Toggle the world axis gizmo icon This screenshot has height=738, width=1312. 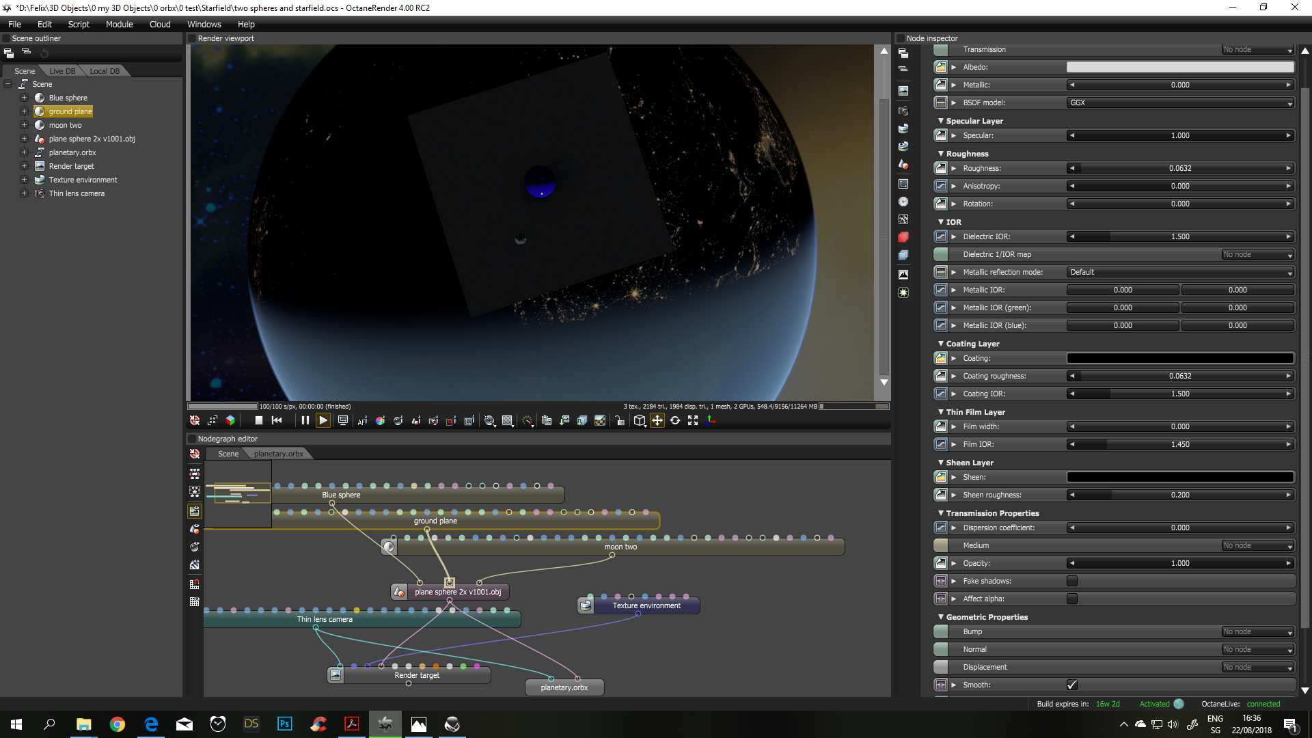(711, 421)
